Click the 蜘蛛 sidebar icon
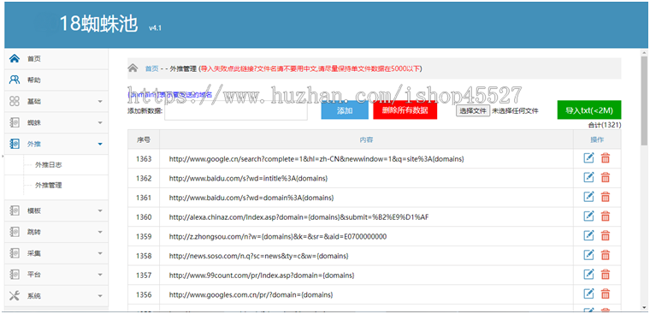 [x=15, y=123]
